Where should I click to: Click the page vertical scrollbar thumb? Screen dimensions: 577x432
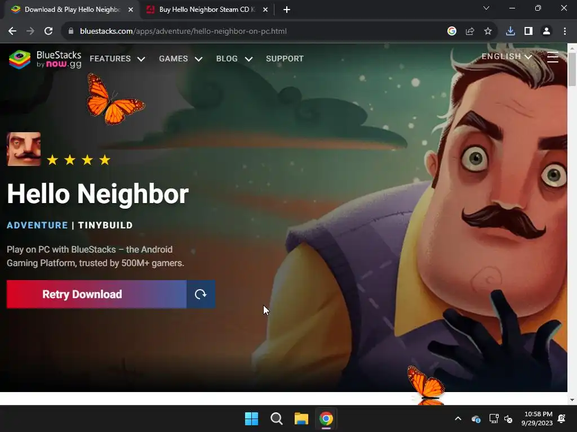(x=572, y=69)
